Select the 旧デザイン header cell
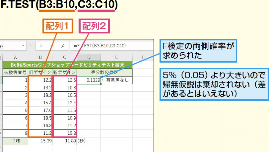 (x=40, y=72)
